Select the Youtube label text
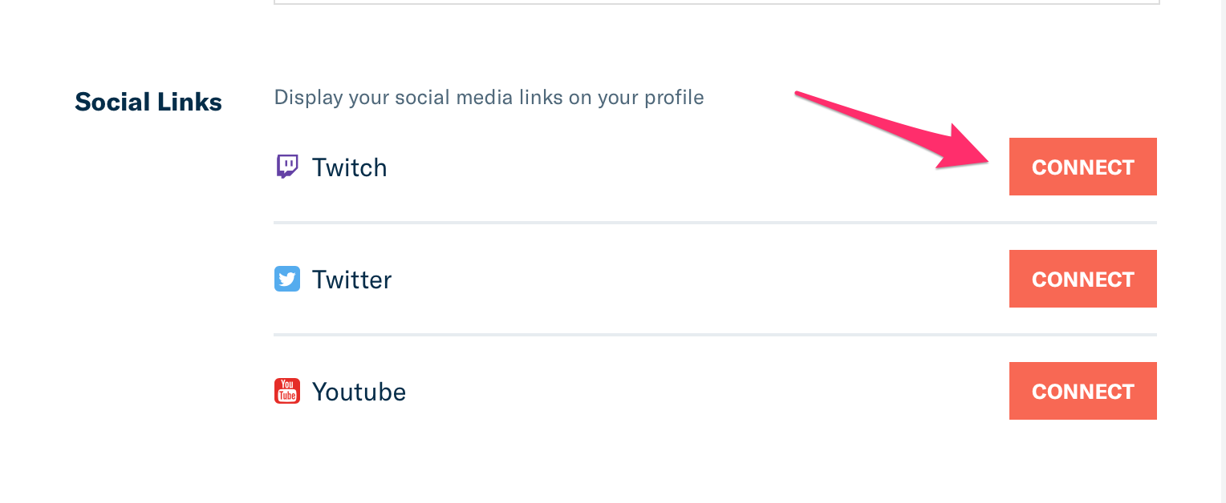Image resolution: width=1226 pixels, height=503 pixels. point(359,392)
